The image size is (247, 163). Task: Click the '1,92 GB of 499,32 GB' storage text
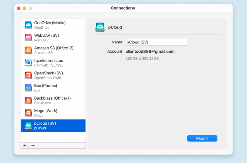tap(142, 58)
